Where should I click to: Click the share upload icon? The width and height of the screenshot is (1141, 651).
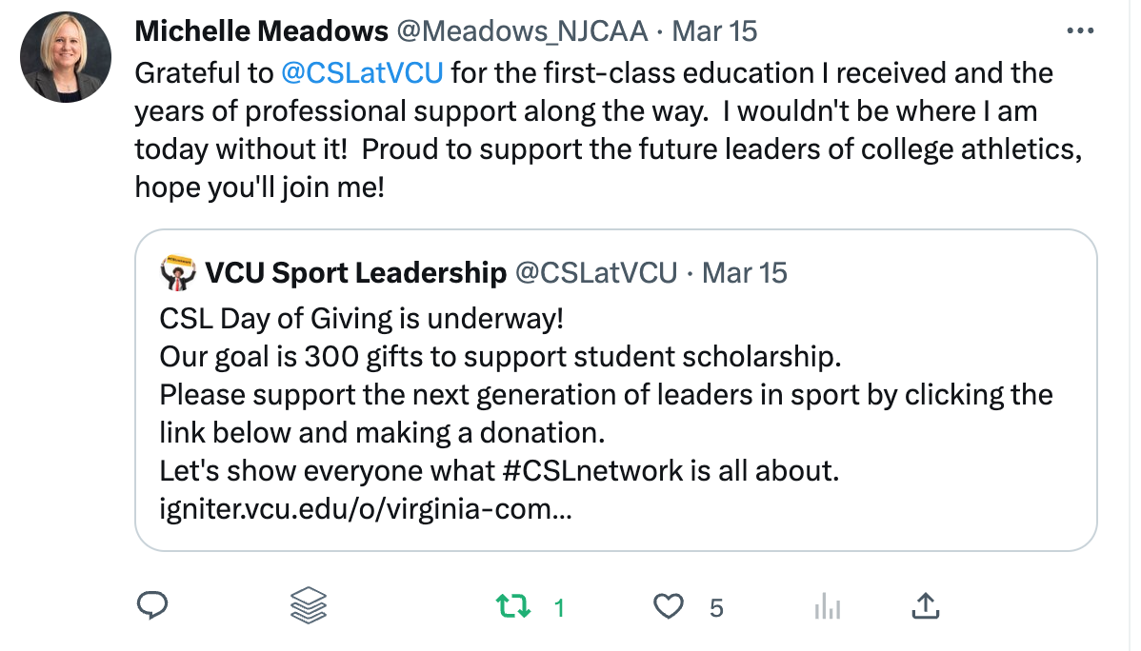(927, 605)
